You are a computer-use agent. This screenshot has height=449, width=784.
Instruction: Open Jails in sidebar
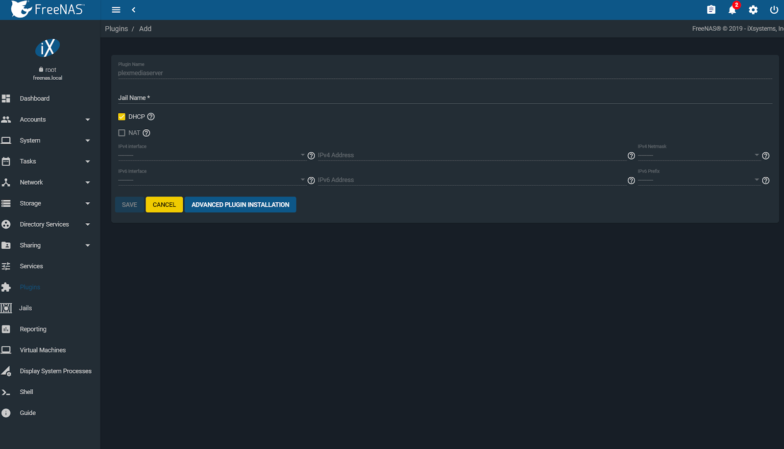25,308
